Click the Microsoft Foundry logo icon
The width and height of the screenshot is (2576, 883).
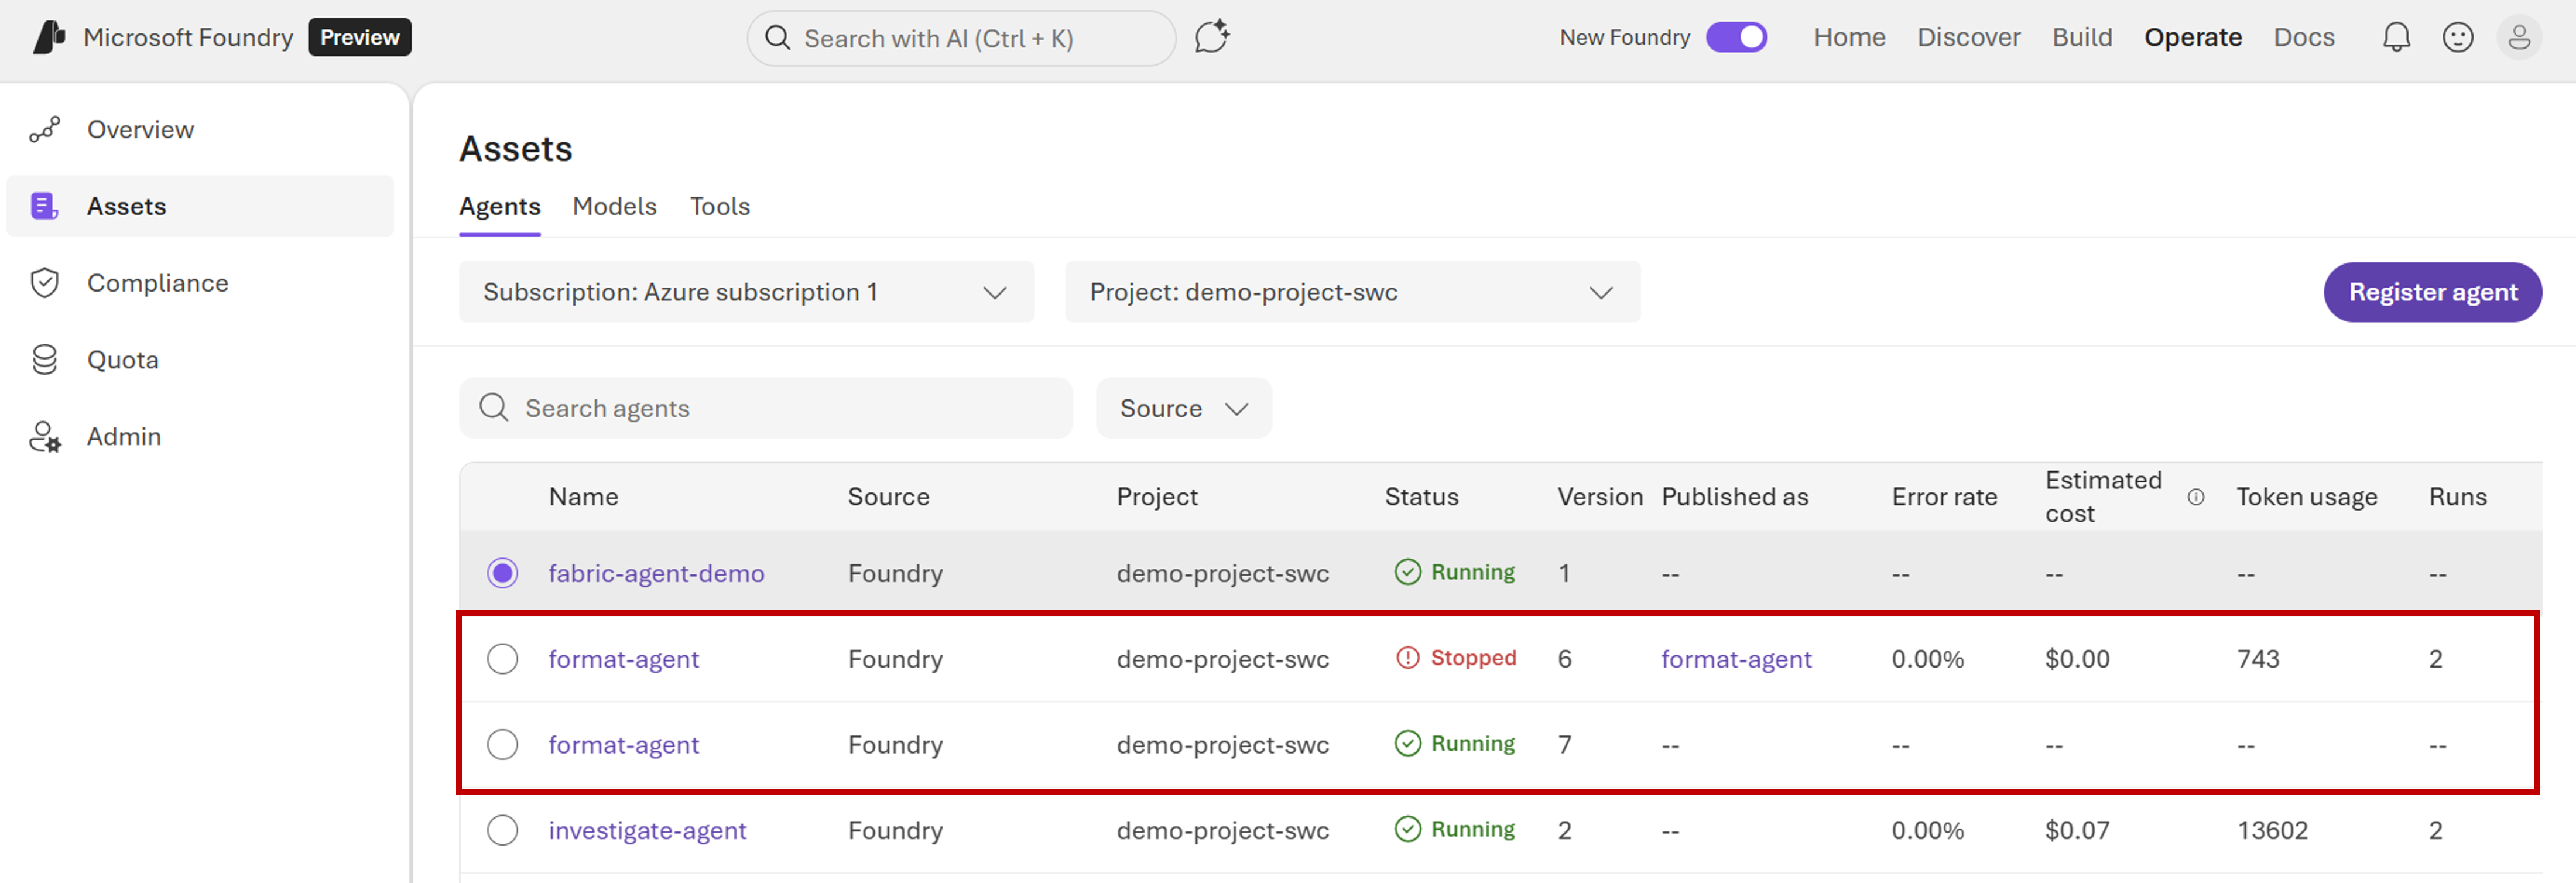49,37
